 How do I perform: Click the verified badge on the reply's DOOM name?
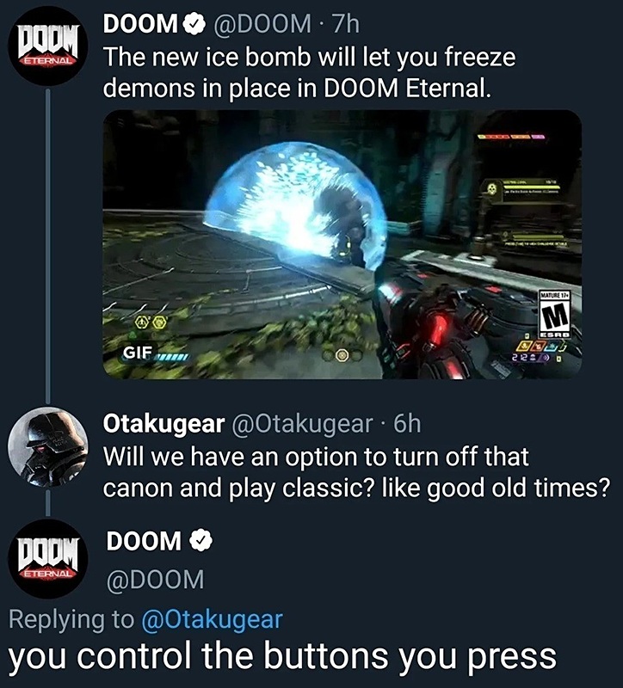pyautogui.click(x=201, y=541)
